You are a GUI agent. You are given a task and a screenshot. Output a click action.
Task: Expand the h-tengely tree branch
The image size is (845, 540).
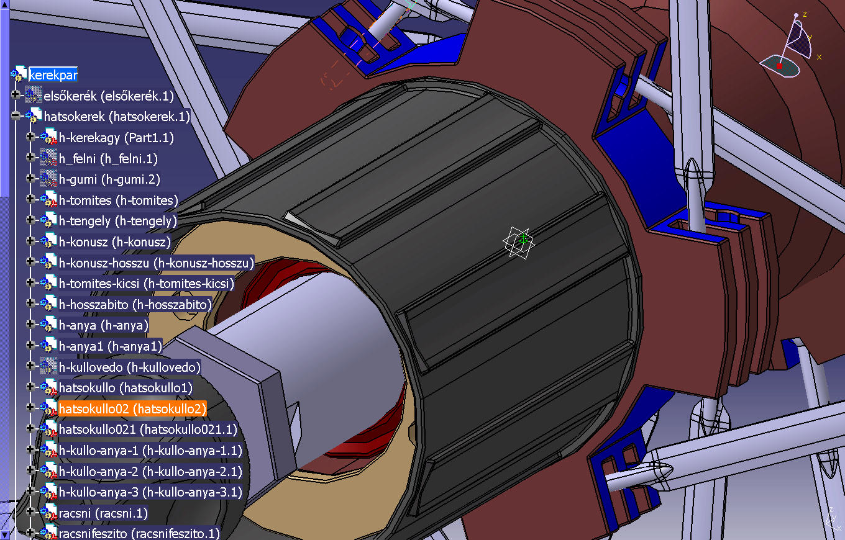(30, 221)
